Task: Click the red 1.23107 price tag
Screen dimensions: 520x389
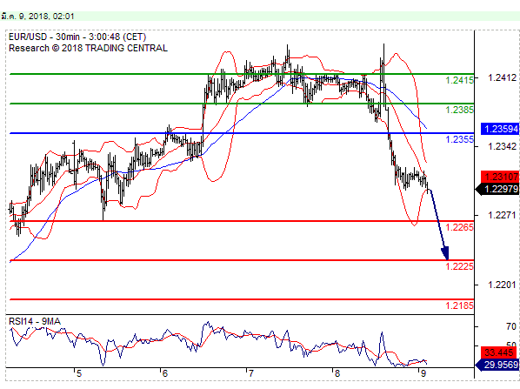Action: (500, 177)
